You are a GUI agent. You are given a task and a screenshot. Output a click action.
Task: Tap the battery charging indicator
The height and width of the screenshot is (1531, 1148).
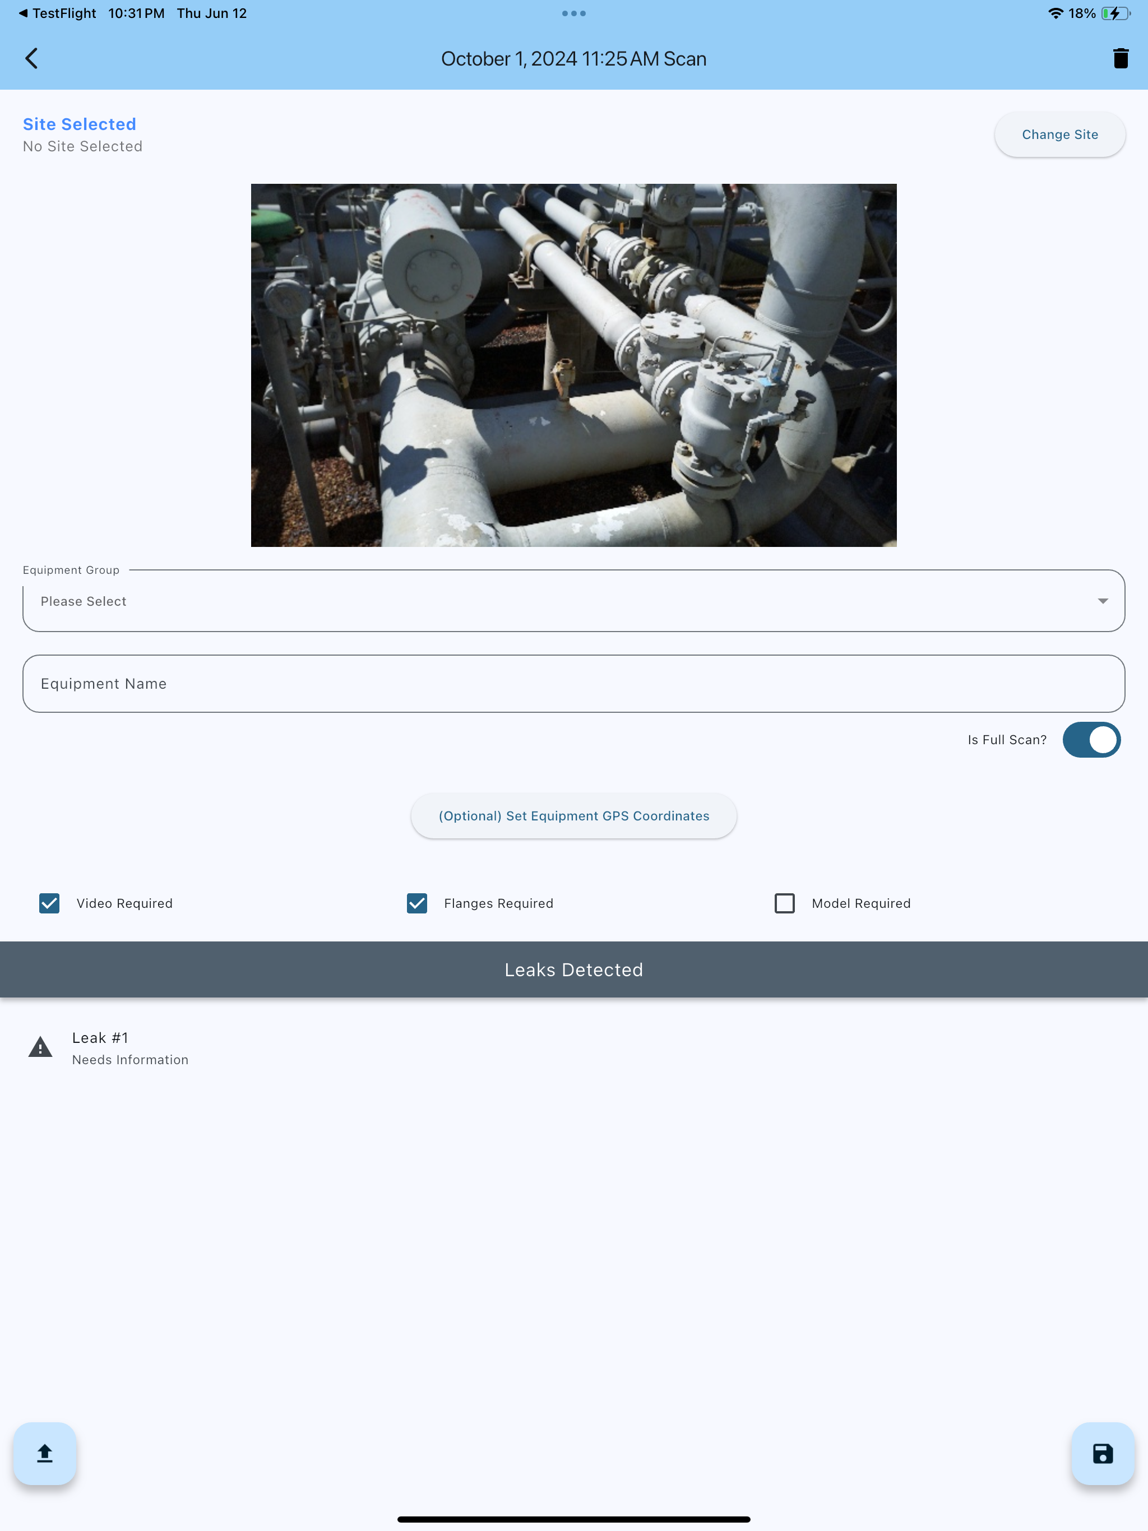click(x=1115, y=13)
